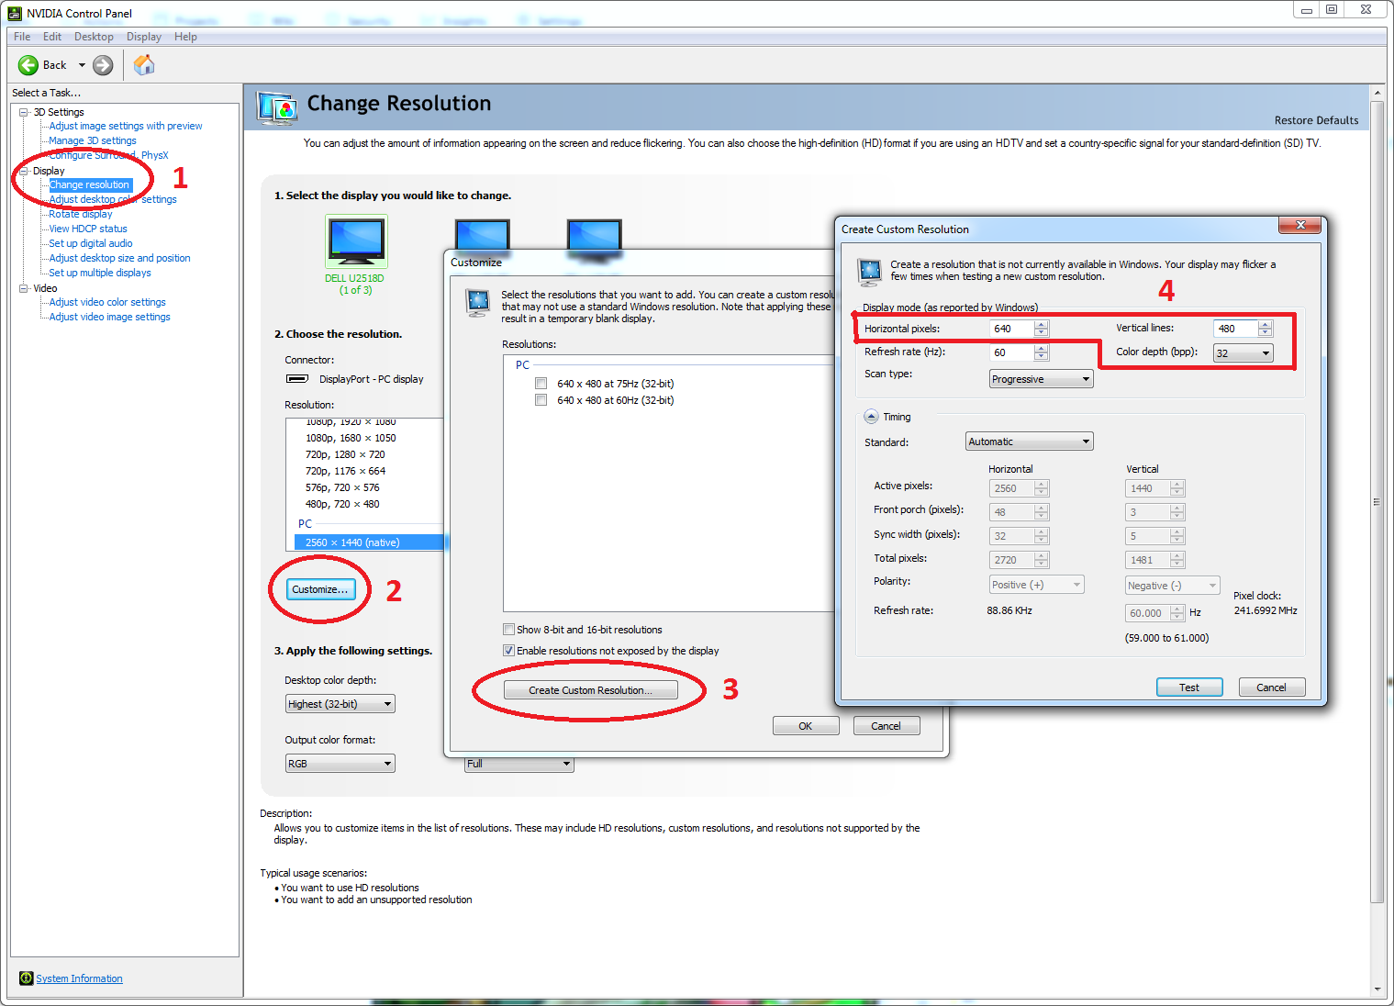The height and width of the screenshot is (1006, 1394).
Task: Open Timing Standard Automatic dropdown
Action: [x=1029, y=442]
